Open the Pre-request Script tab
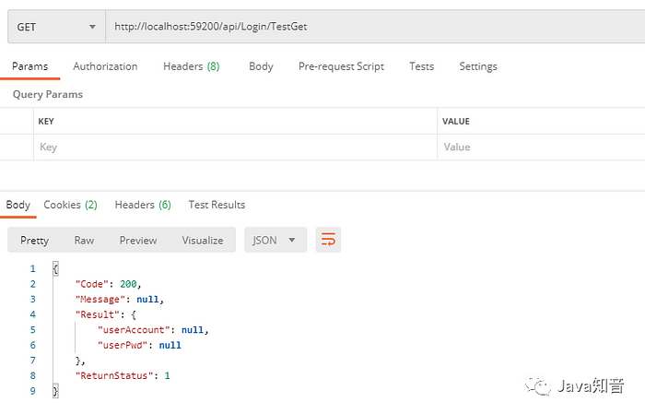 341,66
